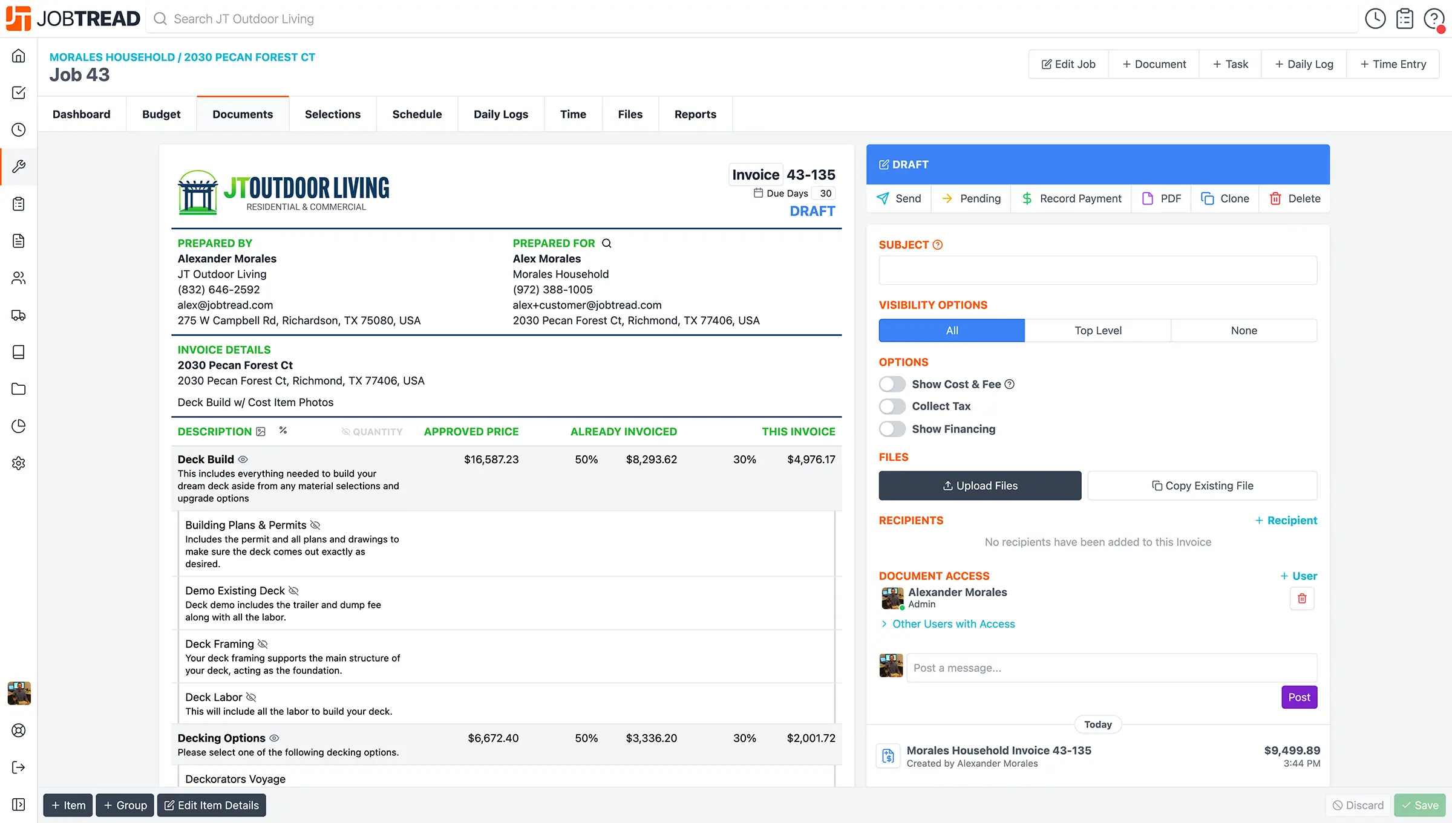Open the time clock icon in top bar
This screenshot has width=1452, height=823.
tap(1375, 19)
